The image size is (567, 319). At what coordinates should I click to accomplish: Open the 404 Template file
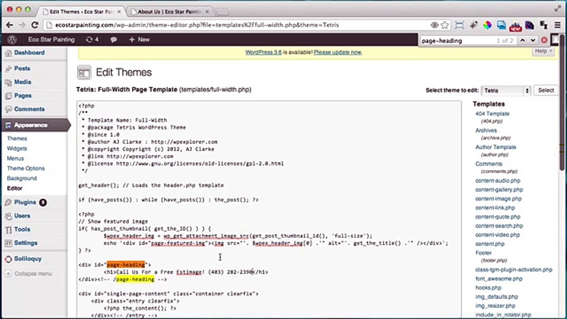click(x=492, y=114)
